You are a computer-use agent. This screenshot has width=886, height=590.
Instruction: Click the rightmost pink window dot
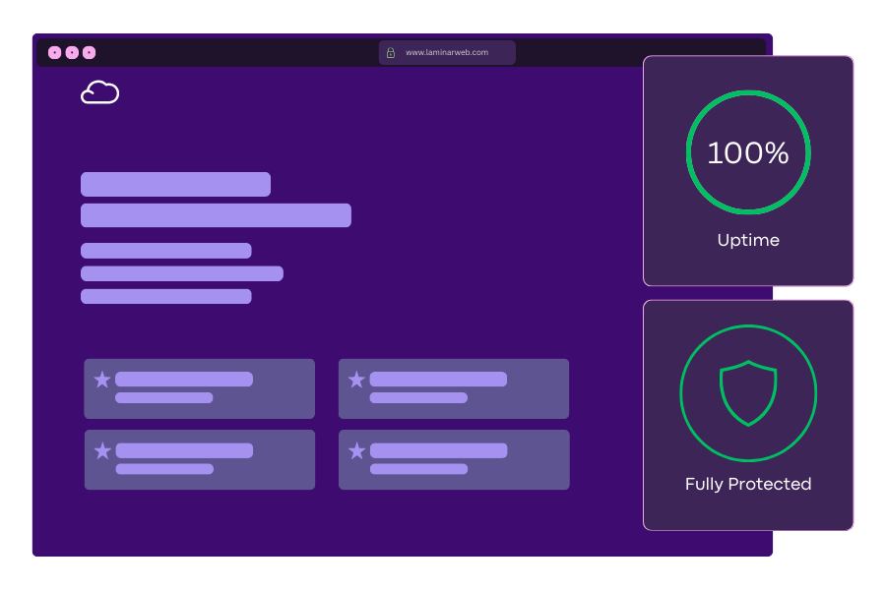click(90, 52)
